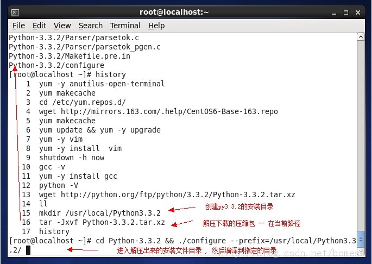Click the terminal cursor block after '.2/'
372x264 pixels.
[28, 250]
